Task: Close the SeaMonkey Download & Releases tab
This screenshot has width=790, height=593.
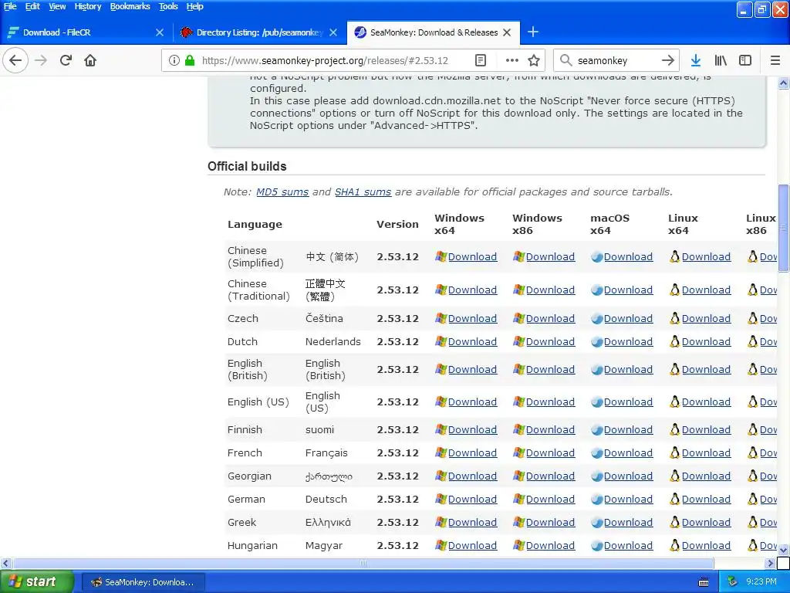Action: (507, 32)
